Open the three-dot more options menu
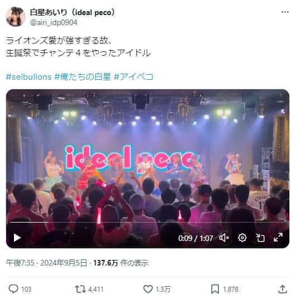 click(x=285, y=12)
